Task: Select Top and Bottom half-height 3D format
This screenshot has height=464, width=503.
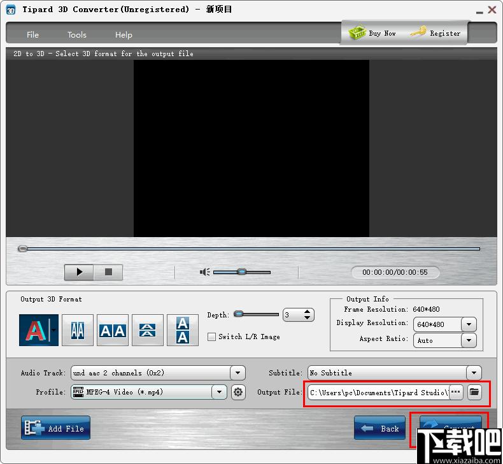Action: [148, 330]
